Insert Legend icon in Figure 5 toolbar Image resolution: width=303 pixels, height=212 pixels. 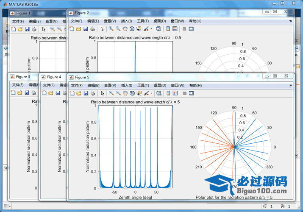click(x=175, y=93)
